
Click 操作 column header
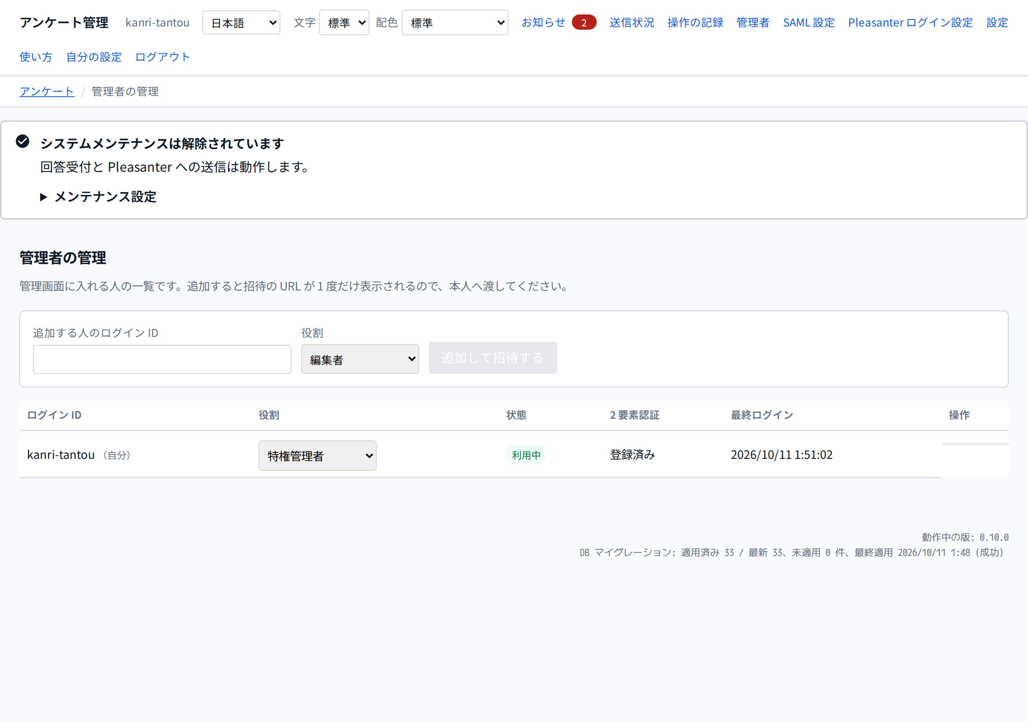tap(959, 415)
